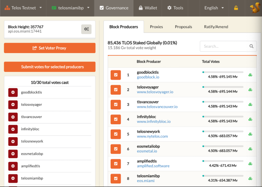This screenshot has height=187, width=262.
Task: Click telosnewyork vote progress bar
Action: click(223, 131)
